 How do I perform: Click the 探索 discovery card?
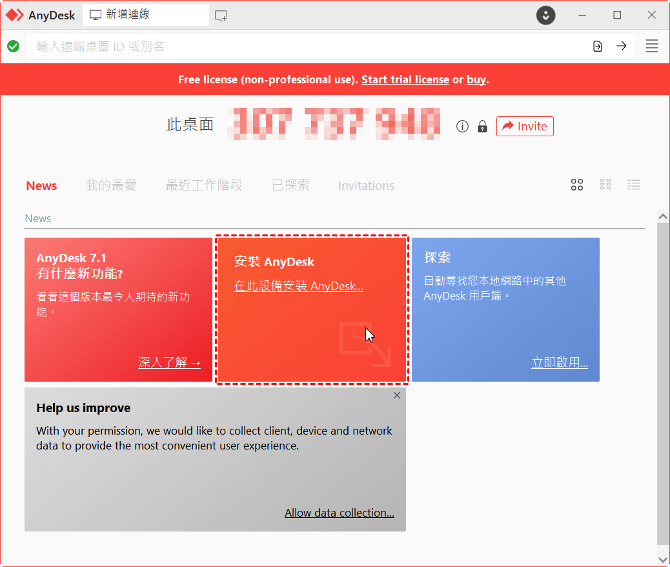point(505,309)
